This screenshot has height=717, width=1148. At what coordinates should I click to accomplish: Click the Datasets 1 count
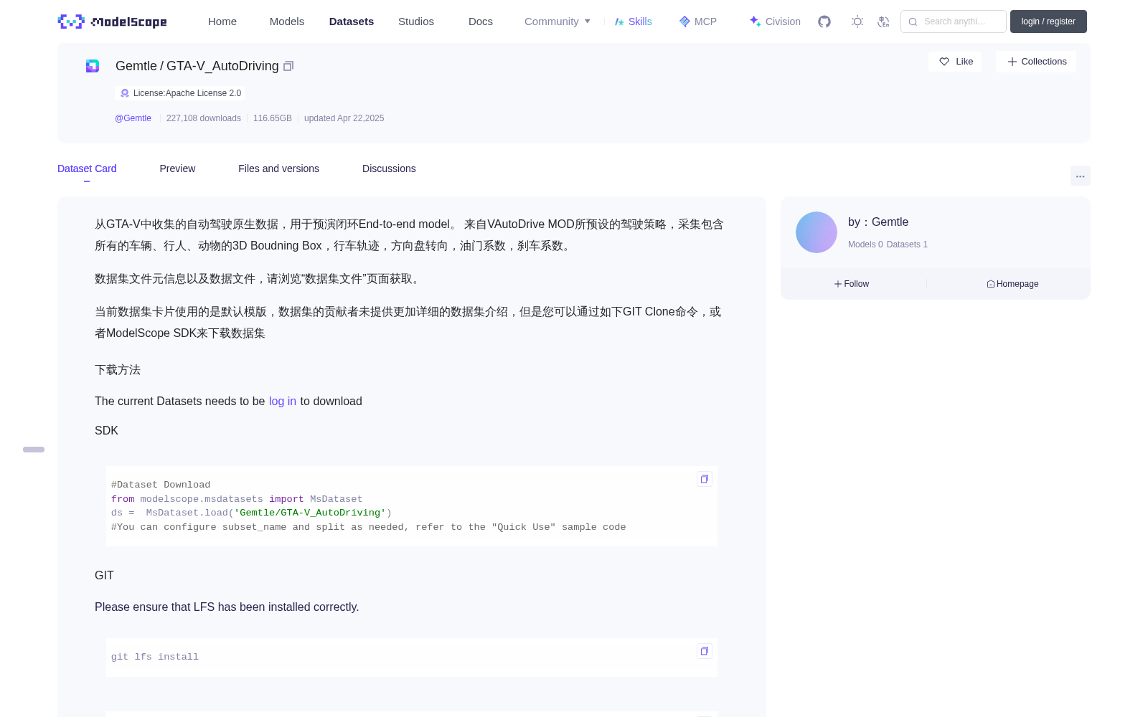(x=907, y=244)
